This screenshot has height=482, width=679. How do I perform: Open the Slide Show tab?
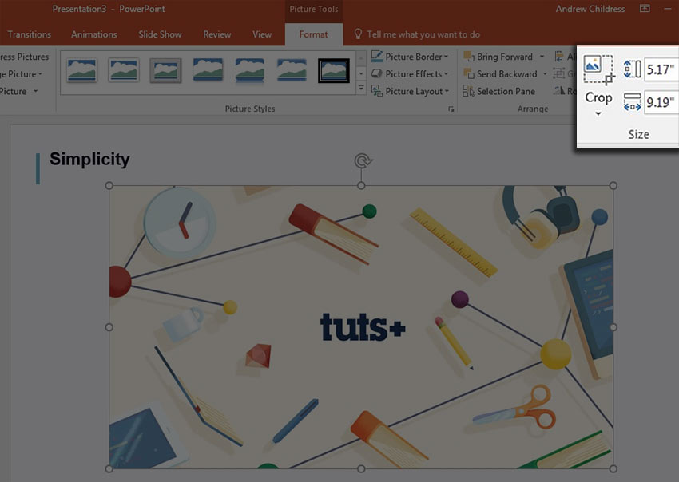(x=161, y=34)
